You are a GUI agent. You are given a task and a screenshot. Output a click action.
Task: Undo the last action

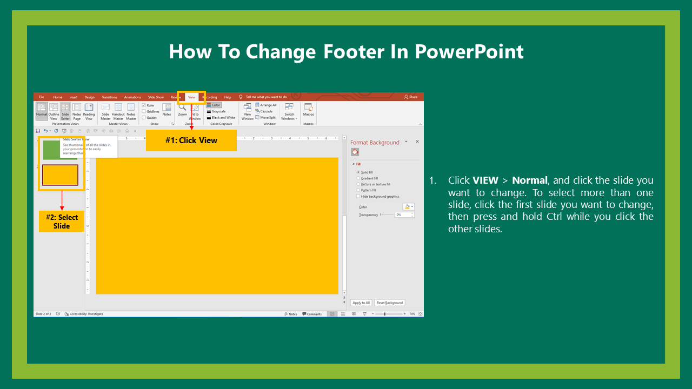click(45, 131)
